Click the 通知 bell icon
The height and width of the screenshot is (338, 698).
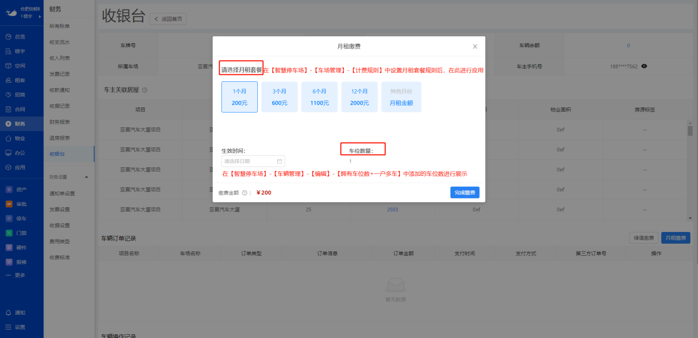coord(8,312)
